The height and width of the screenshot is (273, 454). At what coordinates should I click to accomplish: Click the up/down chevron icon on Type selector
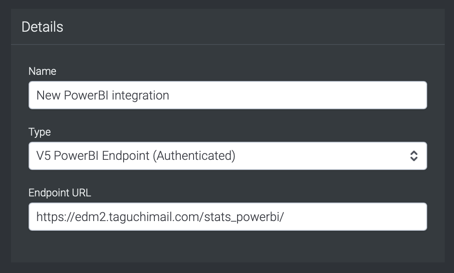[x=414, y=156]
